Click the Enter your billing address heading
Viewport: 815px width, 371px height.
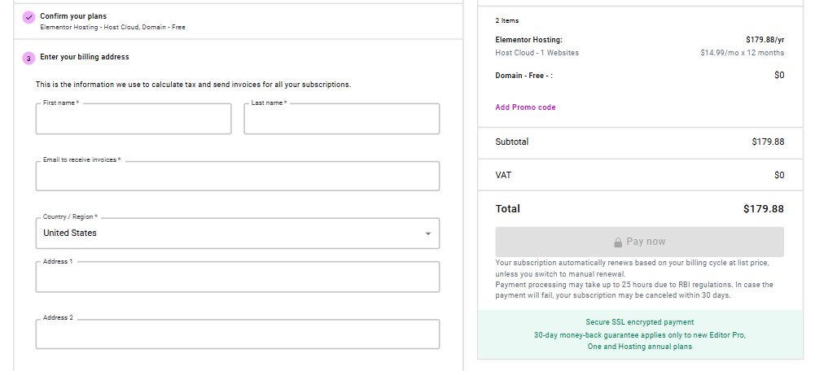[85, 57]
